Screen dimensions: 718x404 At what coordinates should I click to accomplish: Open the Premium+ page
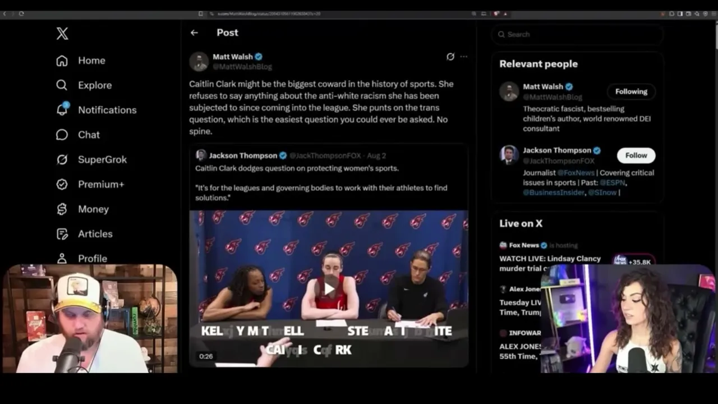click(x=90, y=184)
